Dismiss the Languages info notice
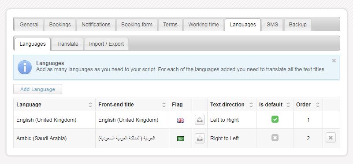 click(x=334, y=61)
